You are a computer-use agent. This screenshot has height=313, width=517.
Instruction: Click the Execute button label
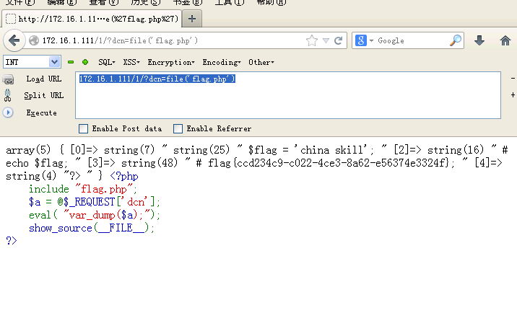[x=42, y=113]
